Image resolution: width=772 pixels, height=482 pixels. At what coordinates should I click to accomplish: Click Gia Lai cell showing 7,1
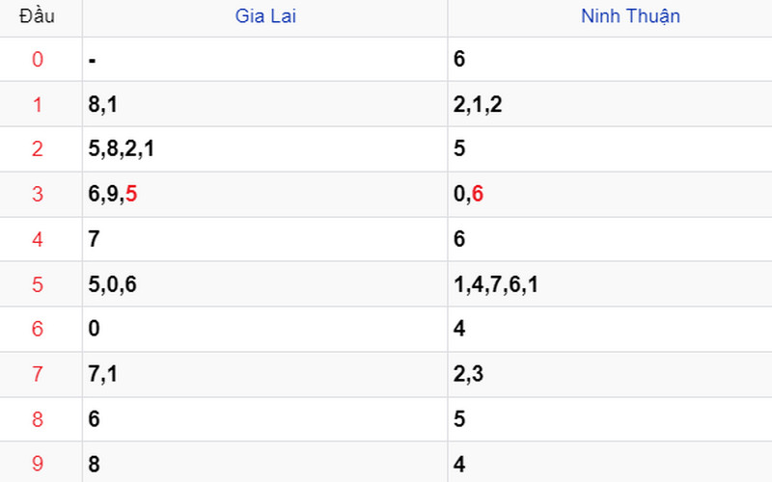(102, 374)
